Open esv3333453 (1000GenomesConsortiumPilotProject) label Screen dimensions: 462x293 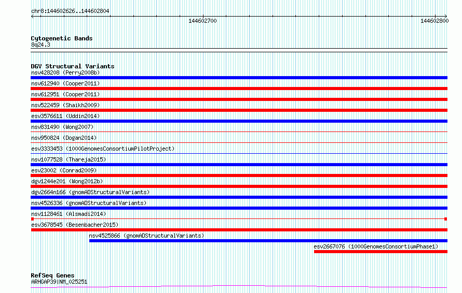point(103,149)
